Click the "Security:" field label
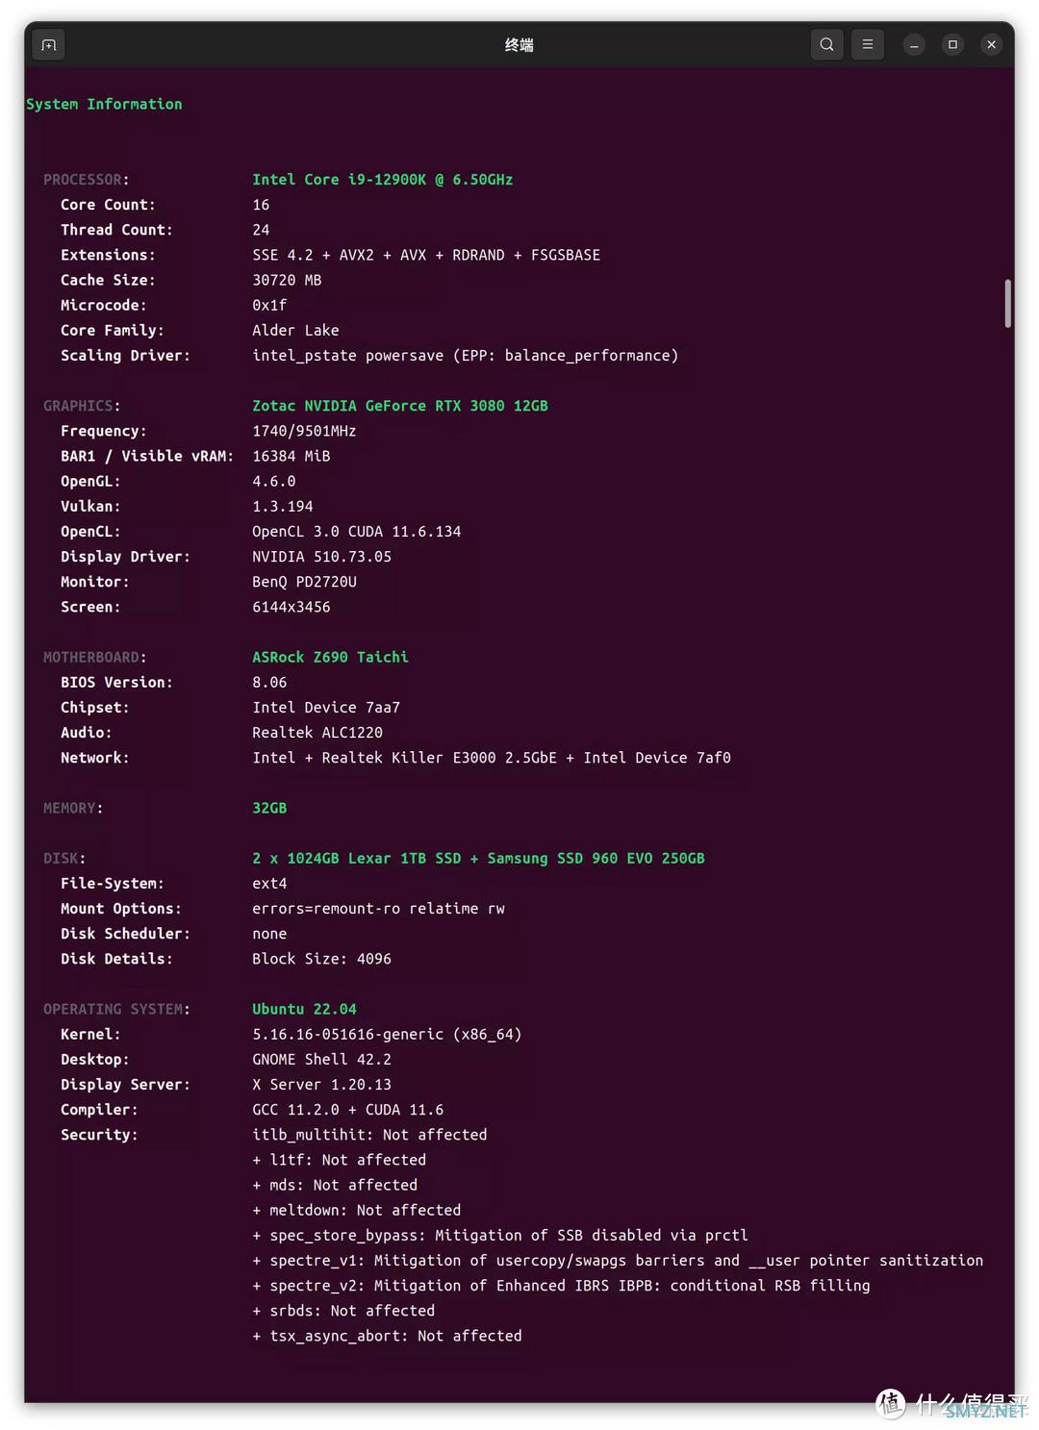Screen dimensions: 1039x1430 point(99,1135)
